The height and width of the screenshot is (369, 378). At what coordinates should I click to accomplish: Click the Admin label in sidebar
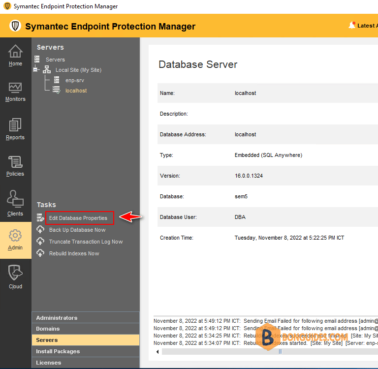(15, 247)
